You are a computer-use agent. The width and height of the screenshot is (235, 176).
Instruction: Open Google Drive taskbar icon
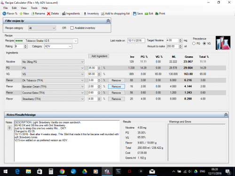(85, 172)
